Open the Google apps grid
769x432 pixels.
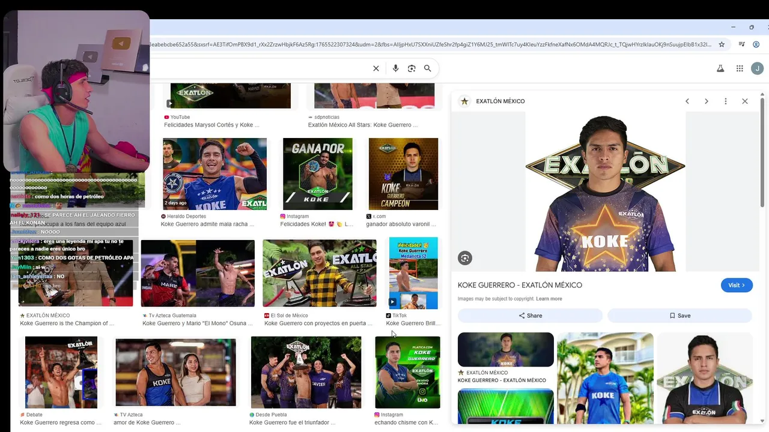(x=740, y=68)
